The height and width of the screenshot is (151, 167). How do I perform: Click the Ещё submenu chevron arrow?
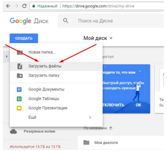(90, 117)
